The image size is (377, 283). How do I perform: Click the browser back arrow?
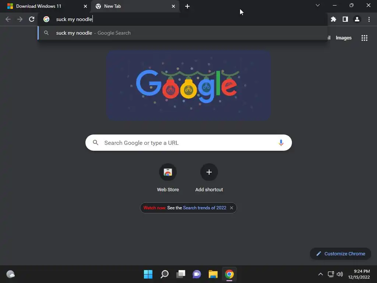pyautogui.click(x=8, y=19)
